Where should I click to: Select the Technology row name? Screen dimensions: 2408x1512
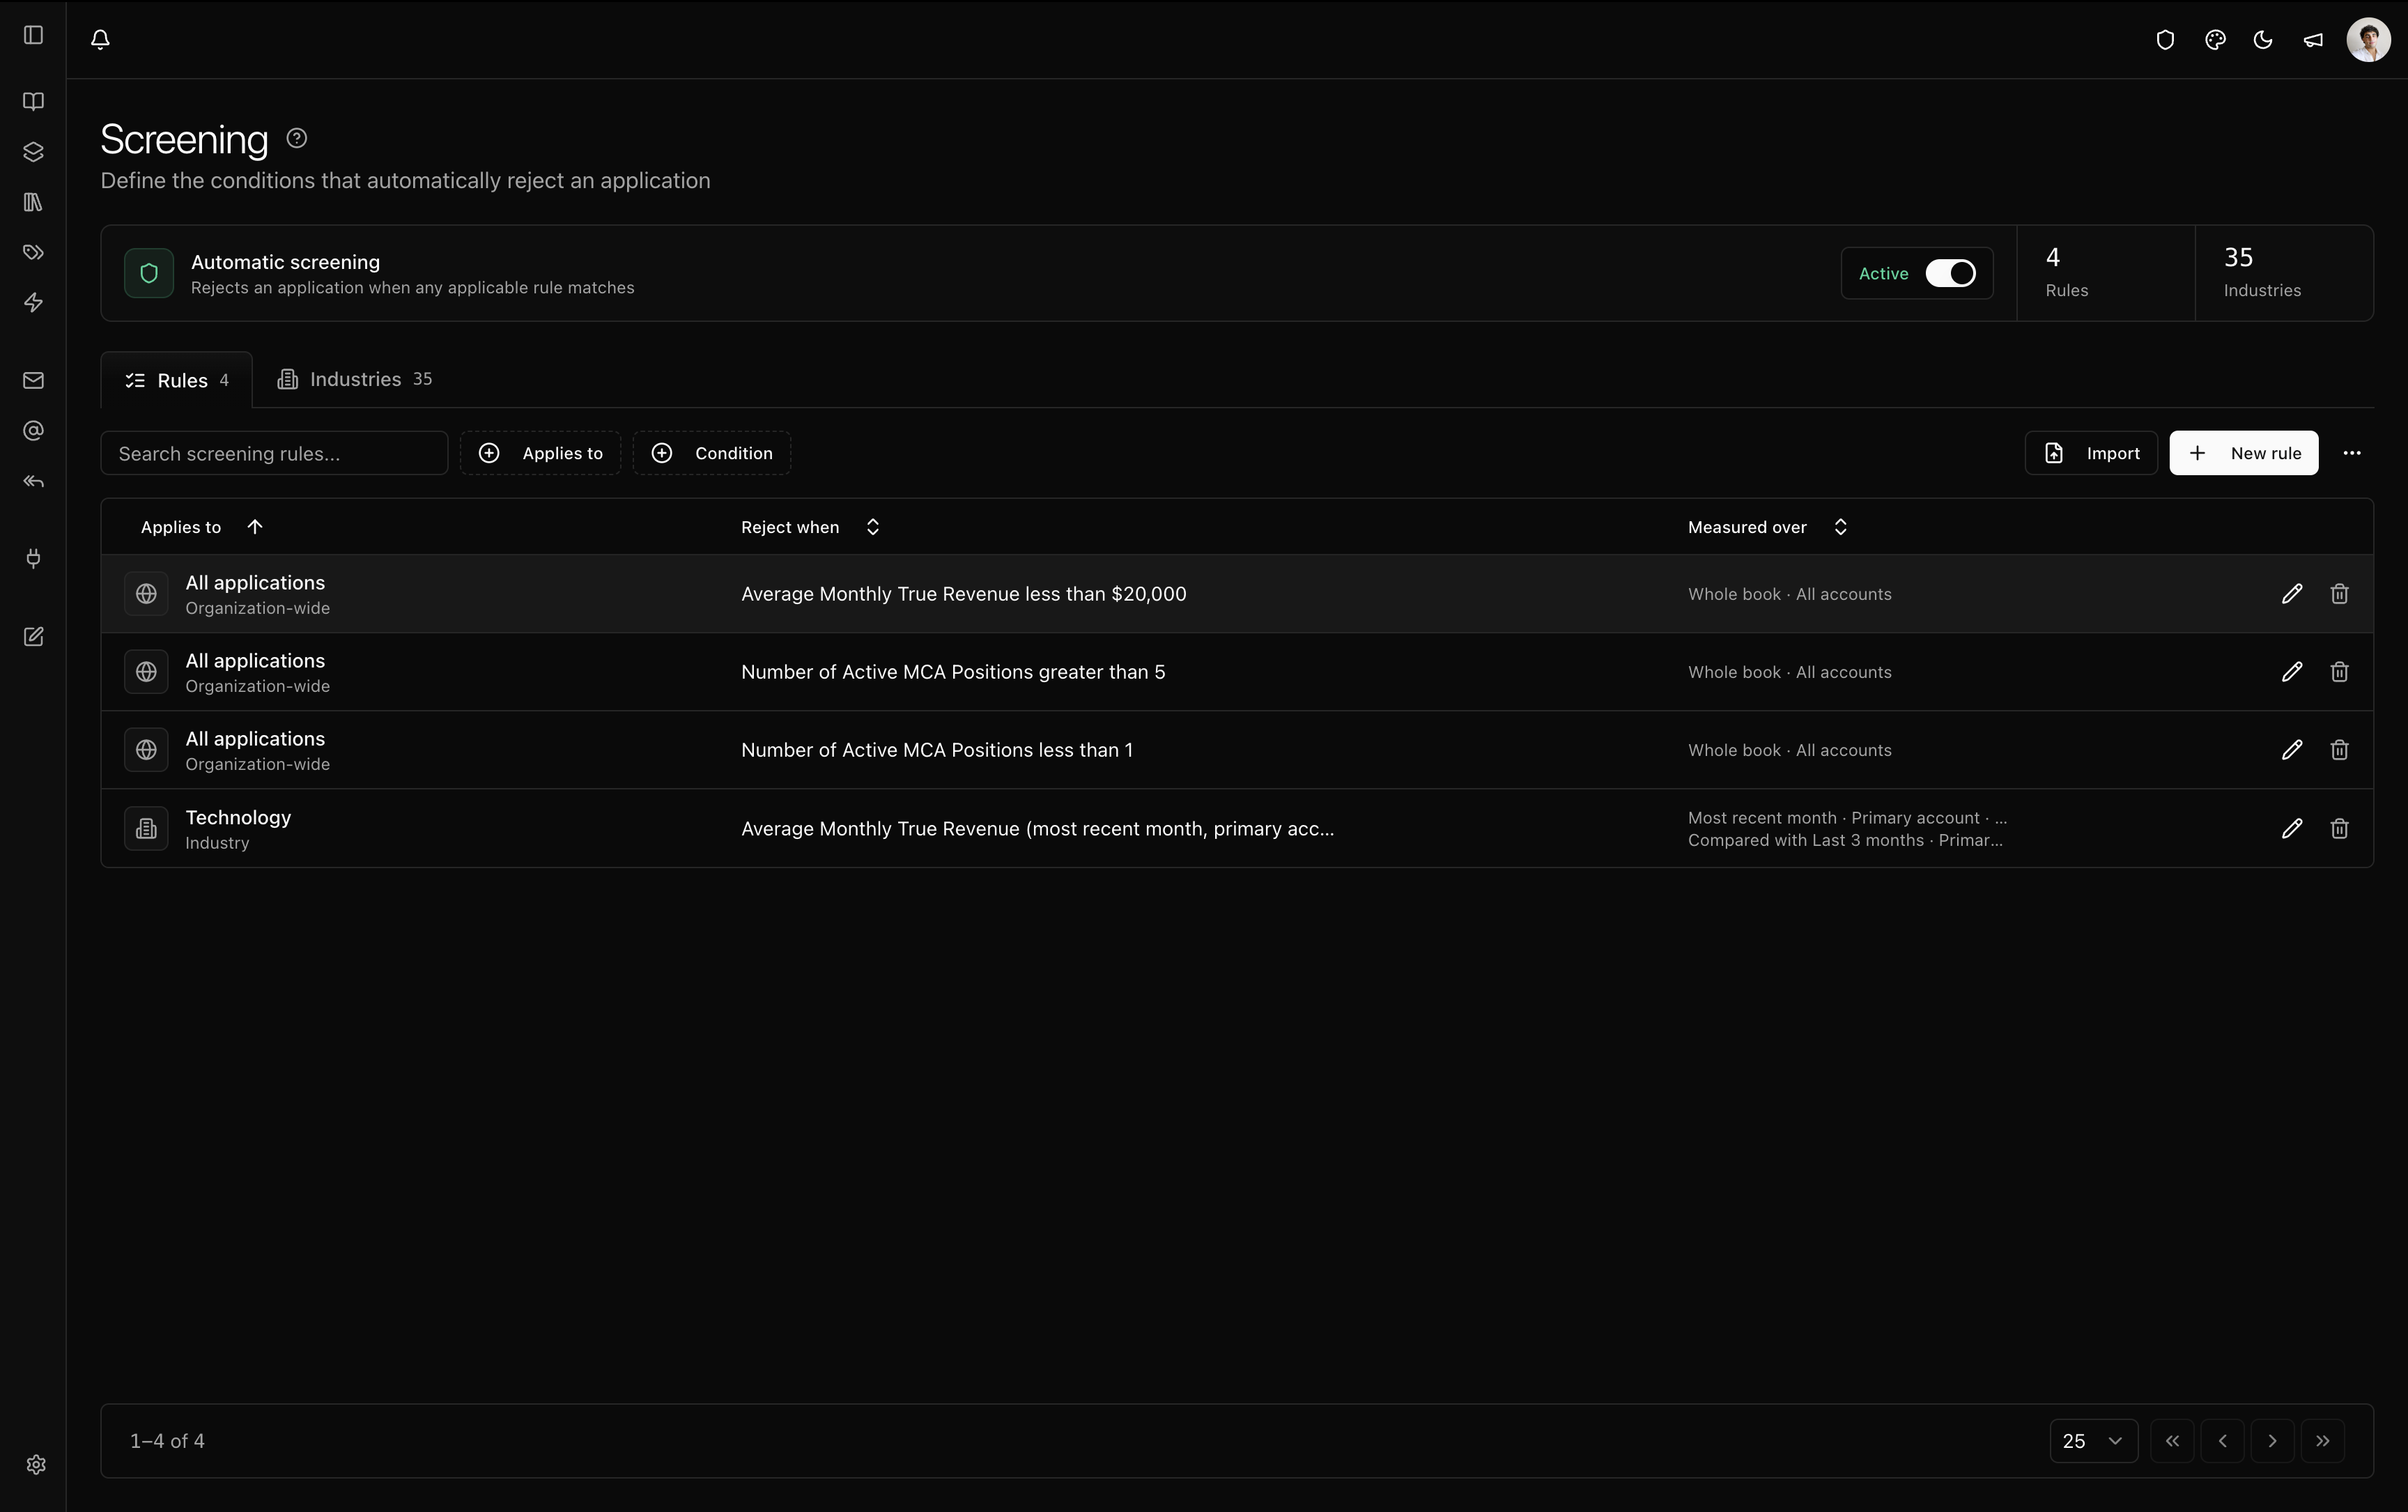(x=238, y=817)
